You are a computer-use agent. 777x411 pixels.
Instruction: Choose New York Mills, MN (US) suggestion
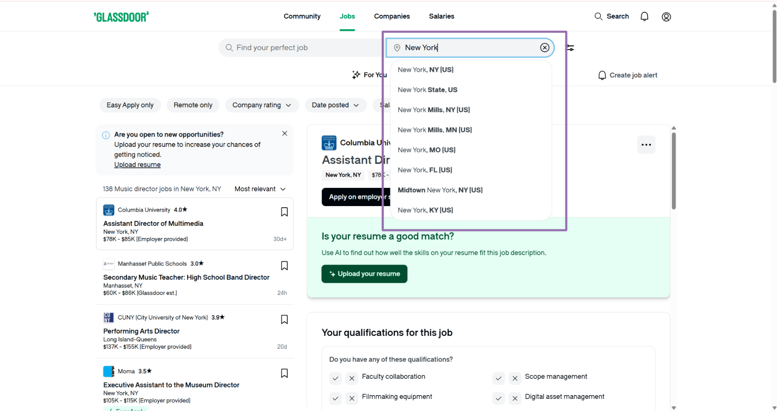click(471, 130)
